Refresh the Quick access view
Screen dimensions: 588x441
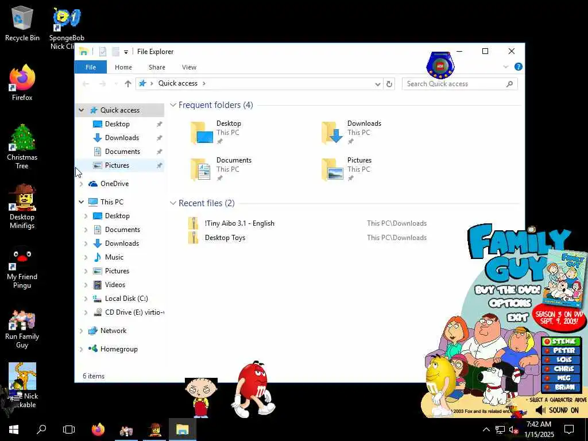[x=389, y=84]
